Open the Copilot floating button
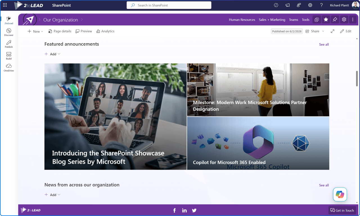 pyautogui.click(x=340, y=194)
